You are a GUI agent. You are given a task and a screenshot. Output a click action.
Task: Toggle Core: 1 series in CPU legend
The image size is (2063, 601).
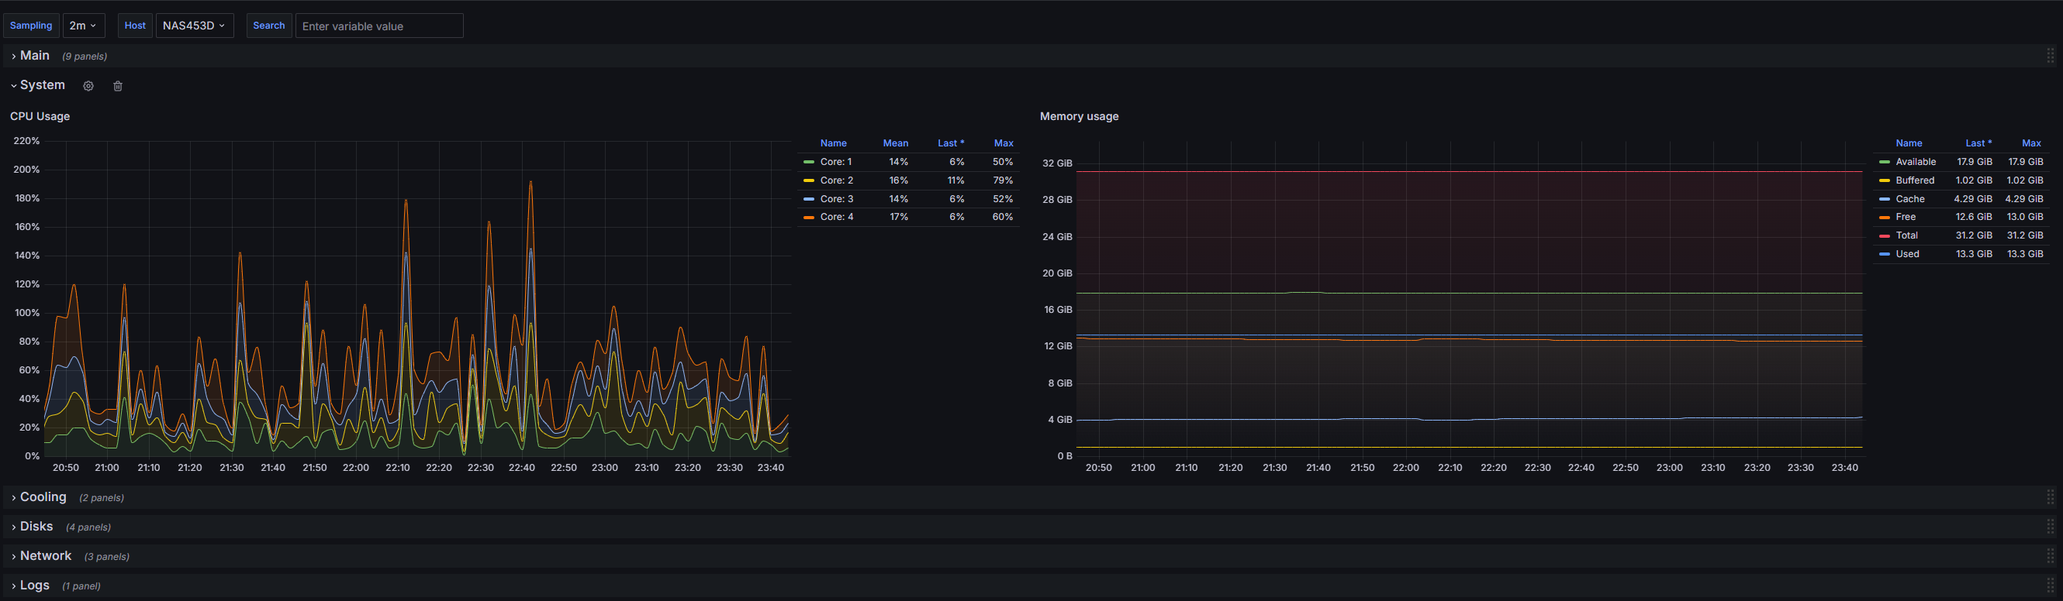836,162
